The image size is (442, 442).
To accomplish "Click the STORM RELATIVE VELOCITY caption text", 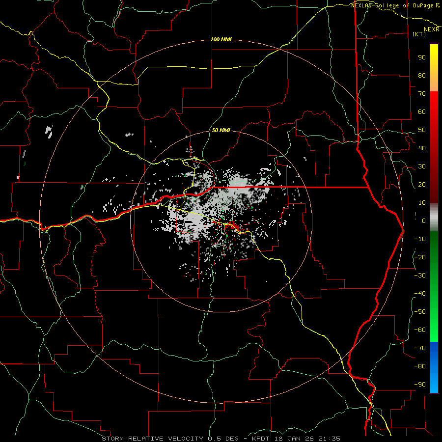I will (x=152, y=439).
